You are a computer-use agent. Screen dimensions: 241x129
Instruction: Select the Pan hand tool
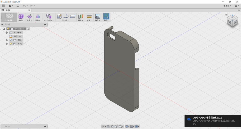coord(112,126)
